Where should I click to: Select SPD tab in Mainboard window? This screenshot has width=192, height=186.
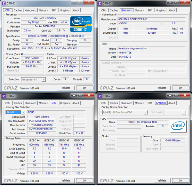(150, 11)
